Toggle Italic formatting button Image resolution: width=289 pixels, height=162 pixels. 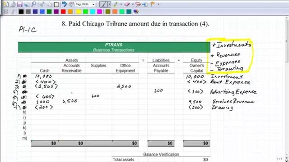tap(13, 12)
